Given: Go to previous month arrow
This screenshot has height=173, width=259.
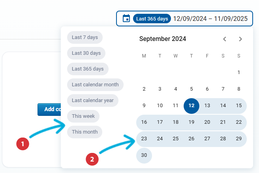Looking at the screenshot, I should tap(225, 39).
